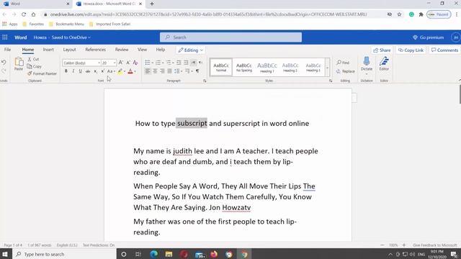Switch to the Insert tab
The image size is (461, 259).
coord(48,50)
